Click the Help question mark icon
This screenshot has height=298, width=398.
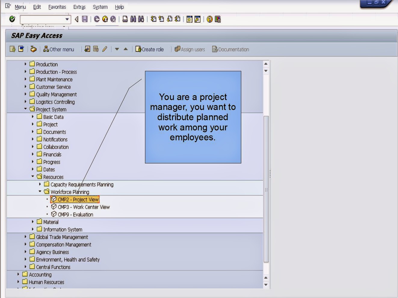click(210, 19)
